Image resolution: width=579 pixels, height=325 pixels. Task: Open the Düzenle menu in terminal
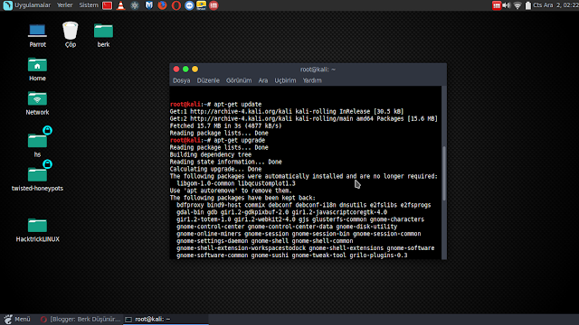(208, 80)
